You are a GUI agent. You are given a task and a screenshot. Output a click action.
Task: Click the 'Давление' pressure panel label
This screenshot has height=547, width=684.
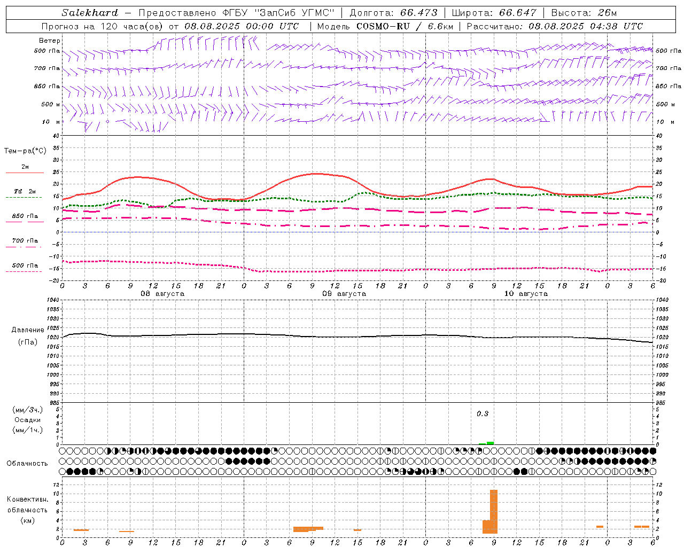[x=28, y=330]
